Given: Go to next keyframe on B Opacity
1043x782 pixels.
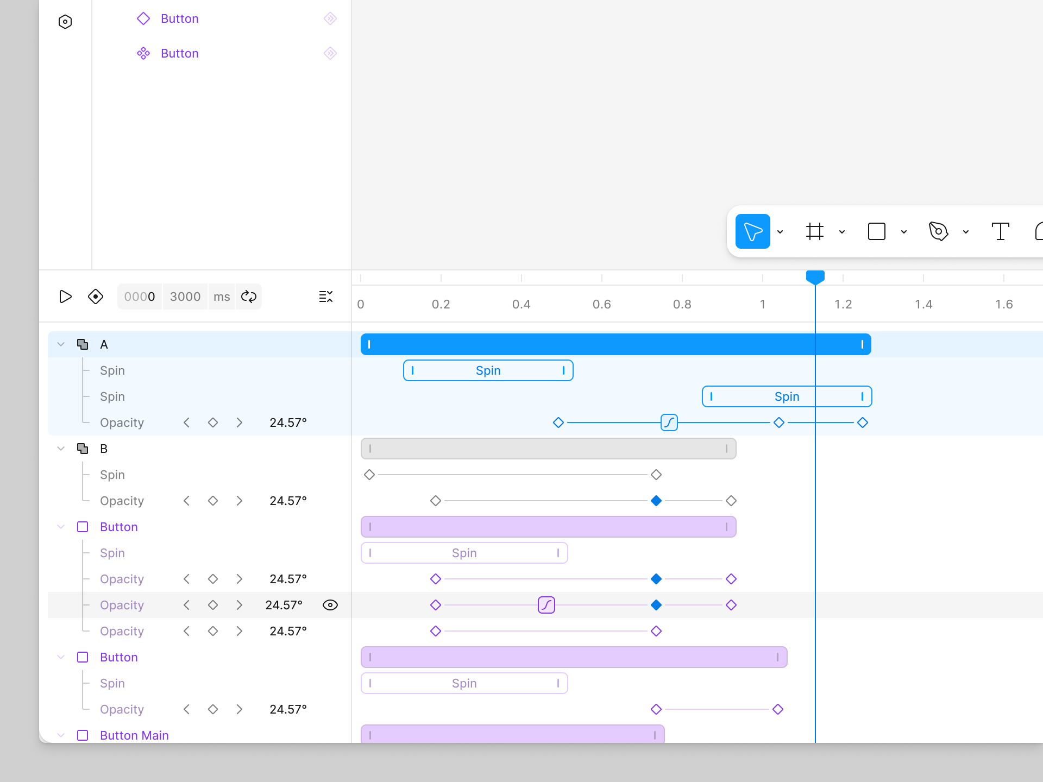Looking at the screenshot, I should click(x=239, y=501).
